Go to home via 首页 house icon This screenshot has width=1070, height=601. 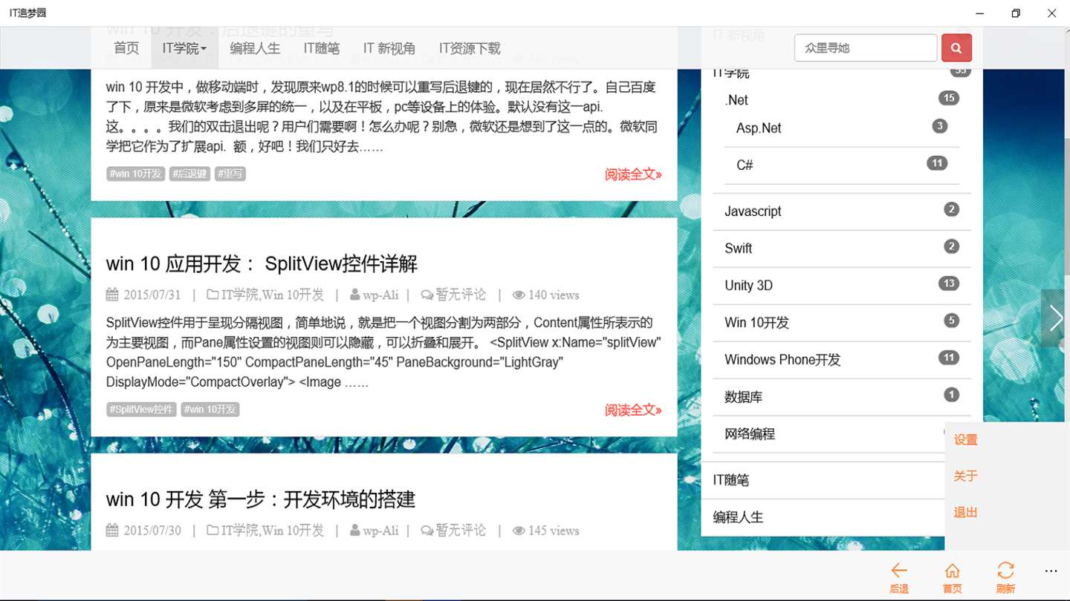tap(952, 570)
